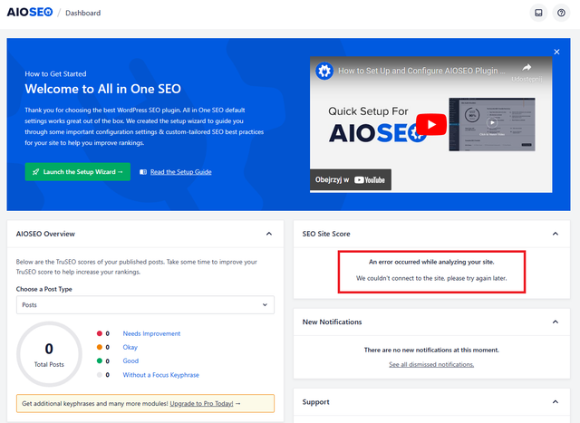The width and height of the screenshot is (580, 423).
Task: Click the 'Welcome to All in One SEO' heading
Action: pyautogui.click(x=102, y=89)
